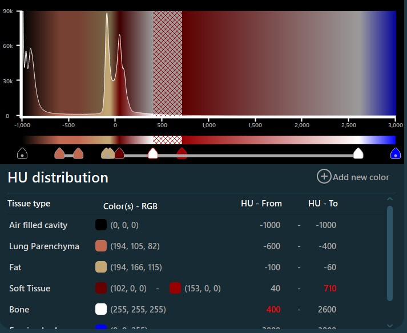The height and width of the screenshot is (333, 407).
Task: Open the Lung Parenchyma color swatch
Action: [x=101, y=246]
